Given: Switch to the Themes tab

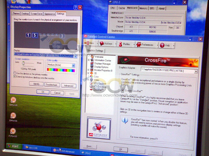Looking at the screenshot, I should (16, 13).
